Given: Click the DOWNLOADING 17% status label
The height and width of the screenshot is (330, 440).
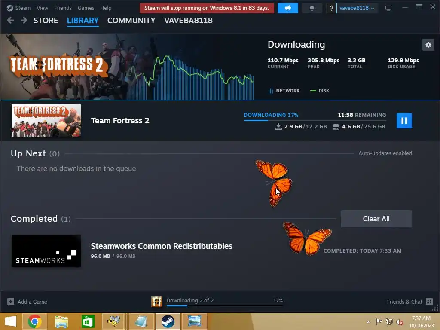Looking at the screenshot, I should [x=271, y=115].
